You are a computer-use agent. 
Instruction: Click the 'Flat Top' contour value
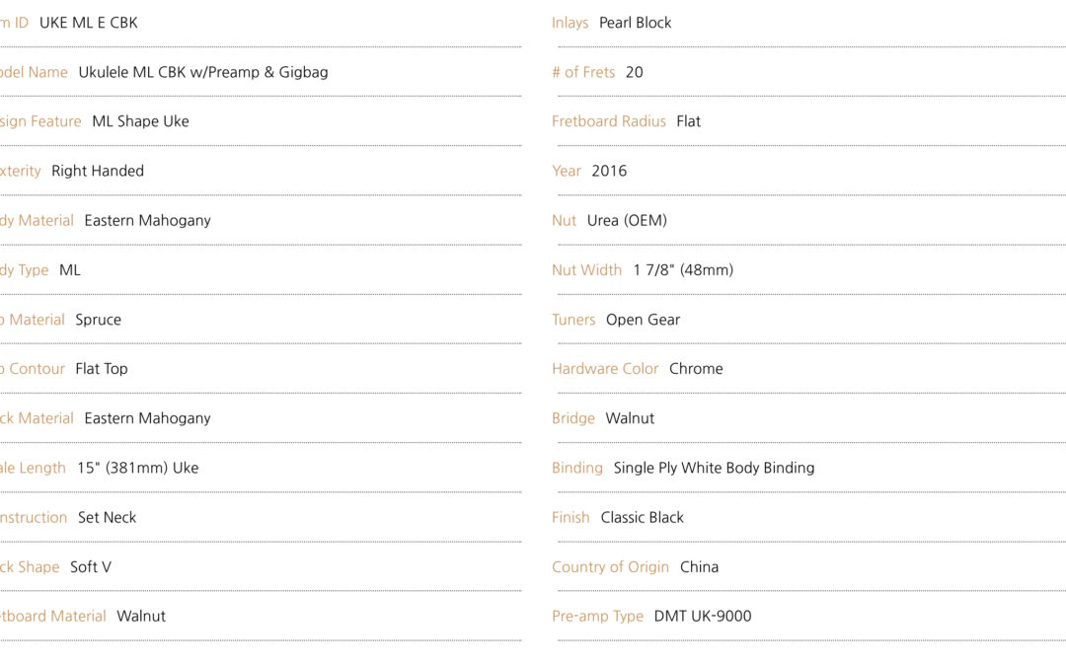tap(102, 369)
